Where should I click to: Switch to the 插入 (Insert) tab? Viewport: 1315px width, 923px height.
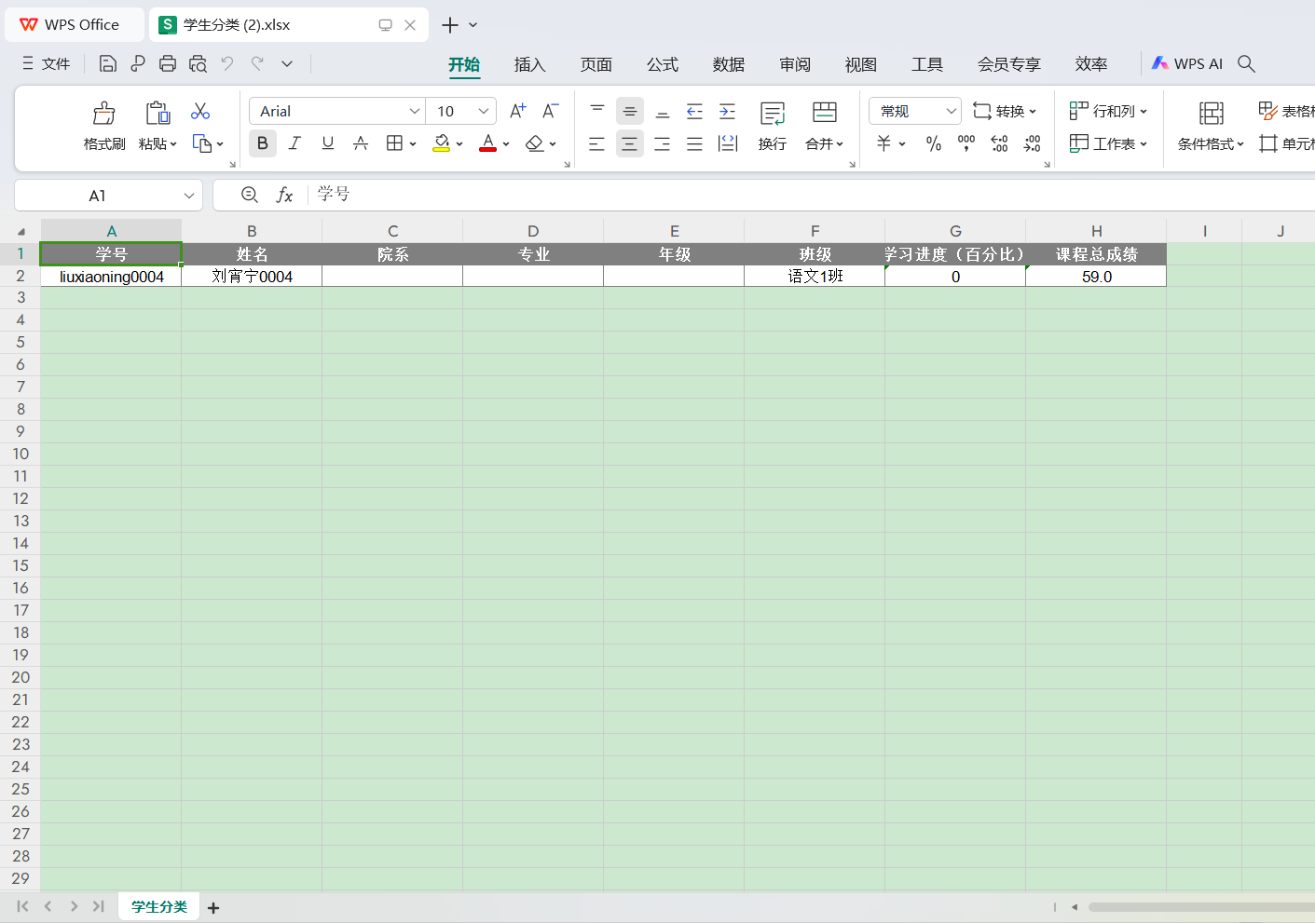[x=529, y=64]
